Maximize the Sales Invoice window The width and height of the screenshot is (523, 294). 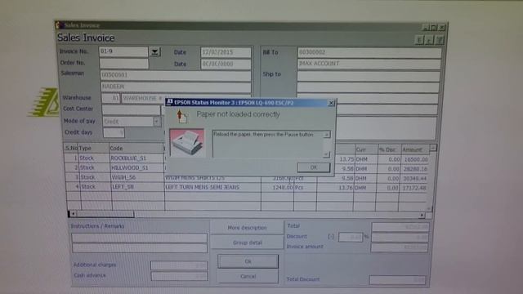pyautogui.click(x=433, y=27)
